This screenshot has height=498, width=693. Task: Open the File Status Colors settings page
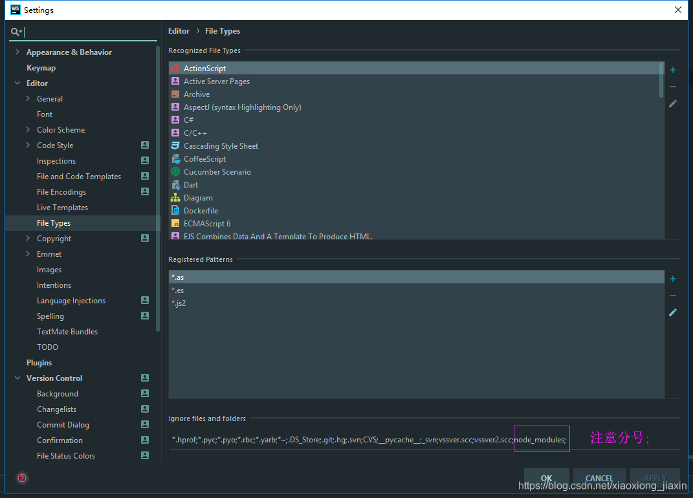(x=66, y=455)
